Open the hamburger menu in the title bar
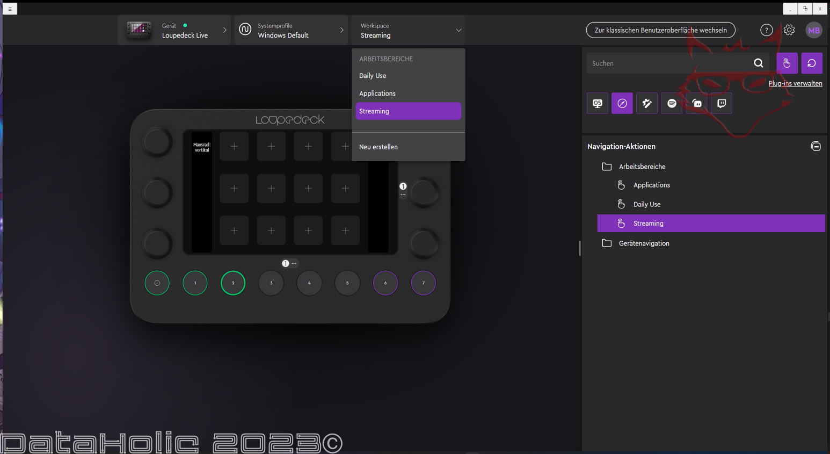 (x=10, y=9)
